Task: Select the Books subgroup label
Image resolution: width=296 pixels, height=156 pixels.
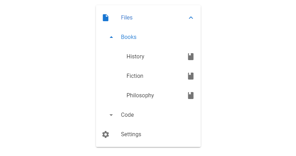Action: 128,37
